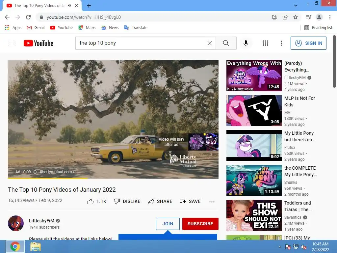Viewport: 337px width, 253px height.
Task: Click the share page icon in address bar
Action: coord(285,17)
